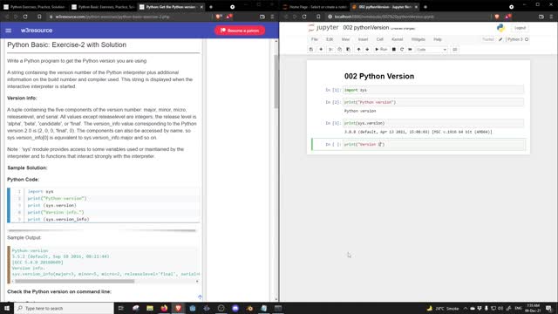Click the taskbar search box
This screenshot has width=558, height=314.
pos(64,308)
